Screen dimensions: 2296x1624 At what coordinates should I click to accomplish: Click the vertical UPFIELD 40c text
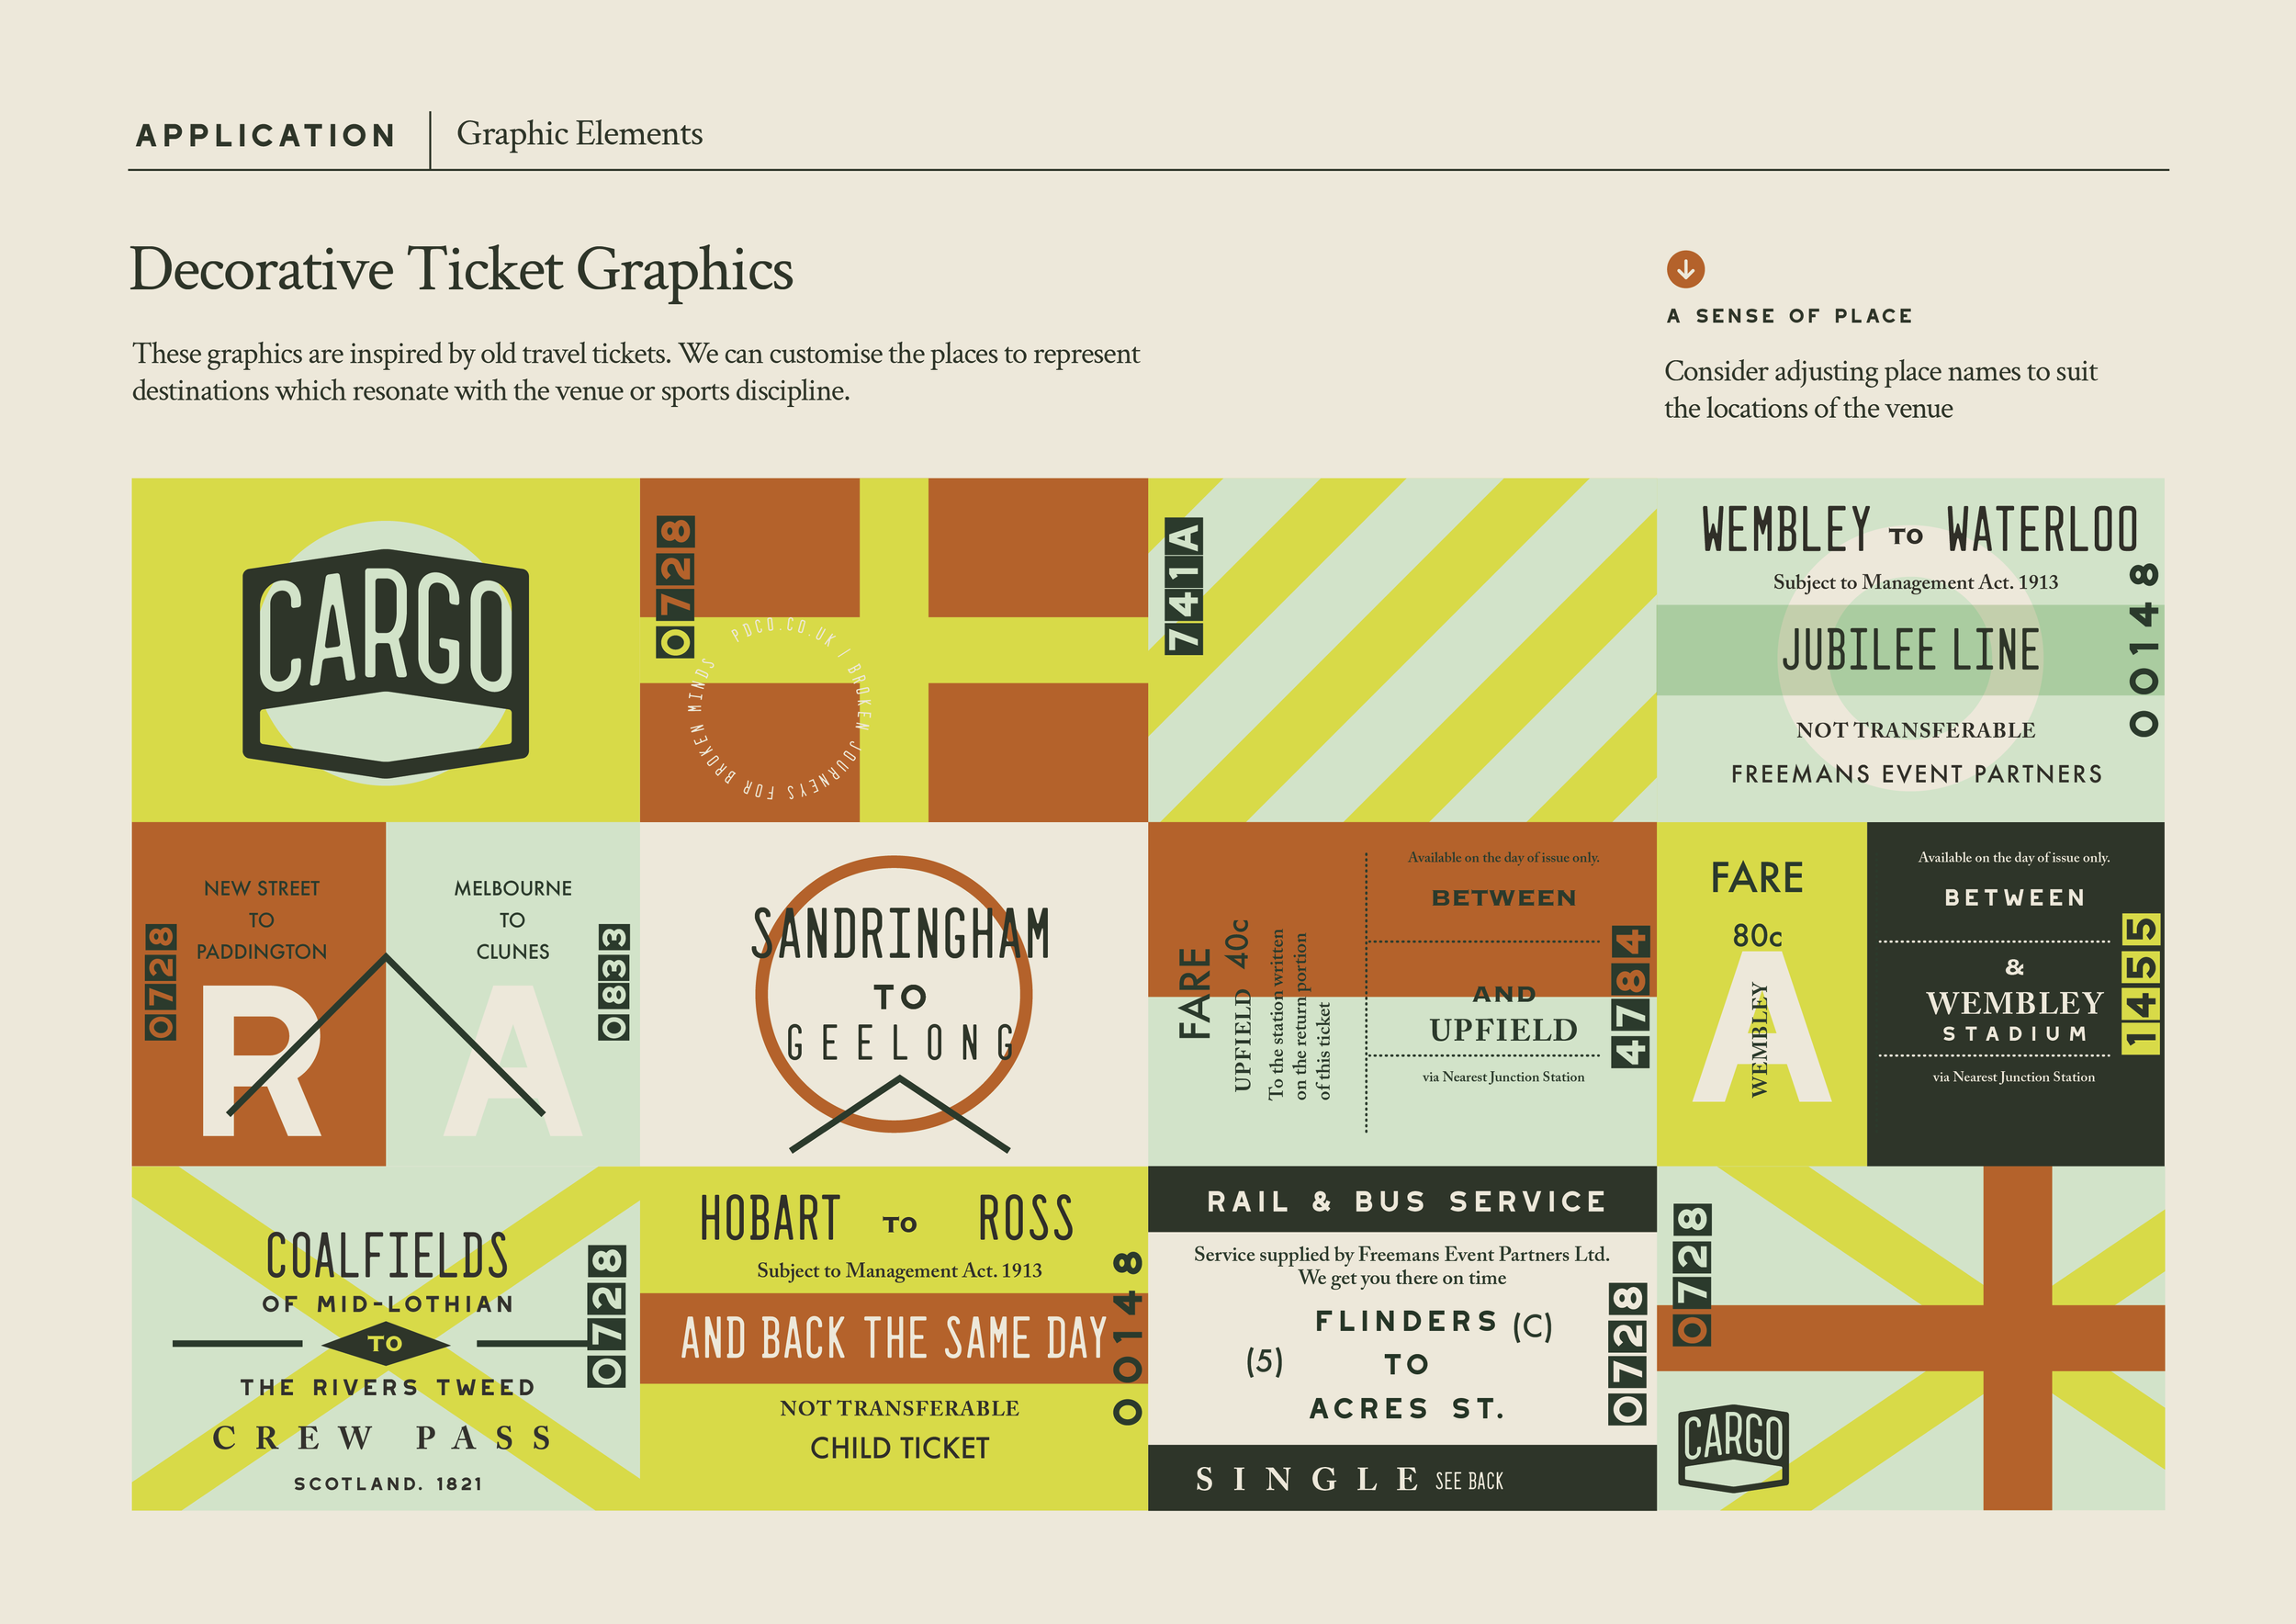tap(1240, 1004)
